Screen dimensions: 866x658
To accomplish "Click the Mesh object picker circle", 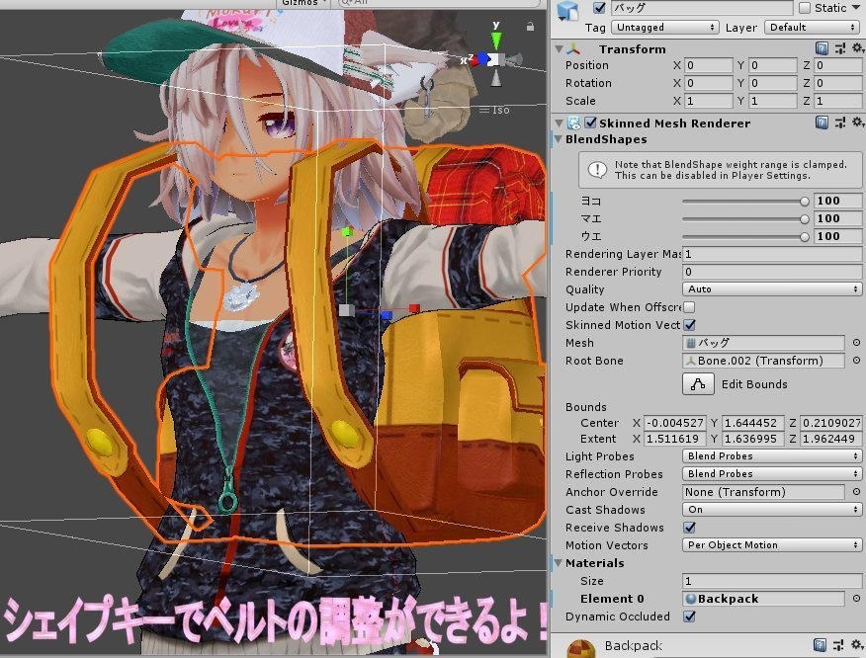I will point(856,343).
